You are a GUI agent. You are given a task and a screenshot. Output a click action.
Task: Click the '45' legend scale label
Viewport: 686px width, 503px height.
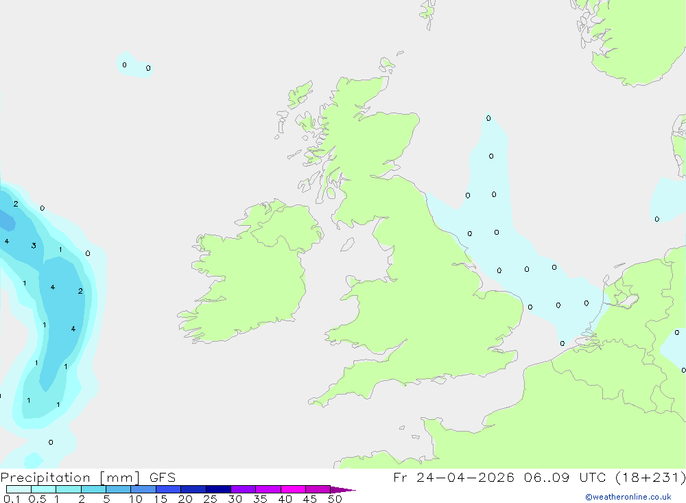(310, 499)
